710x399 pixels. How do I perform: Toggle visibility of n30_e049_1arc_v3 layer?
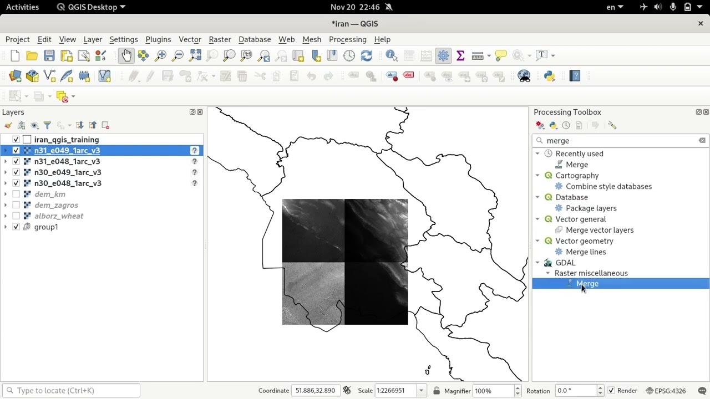[16, 172]
